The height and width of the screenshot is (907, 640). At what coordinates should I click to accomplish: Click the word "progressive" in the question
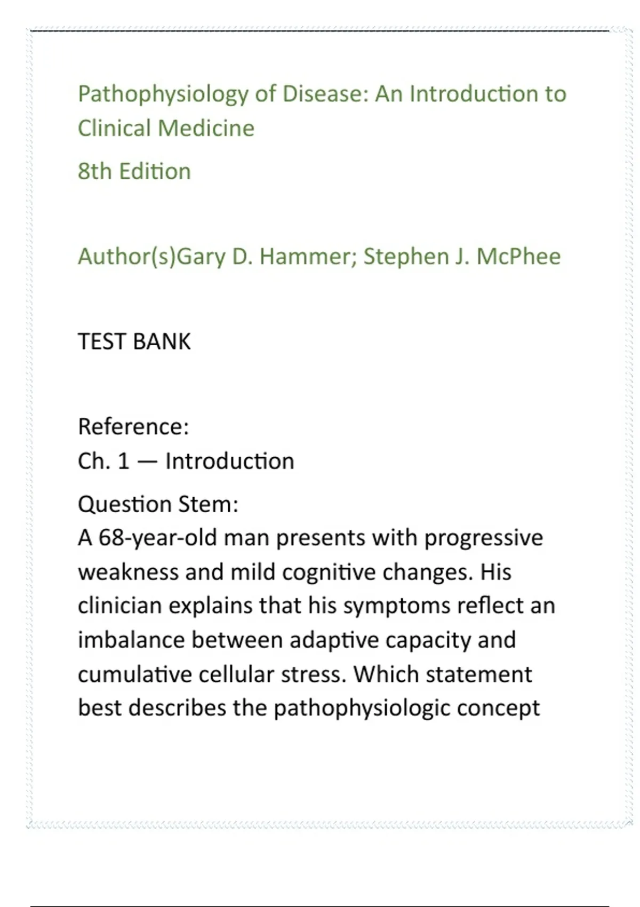point(483,538)
